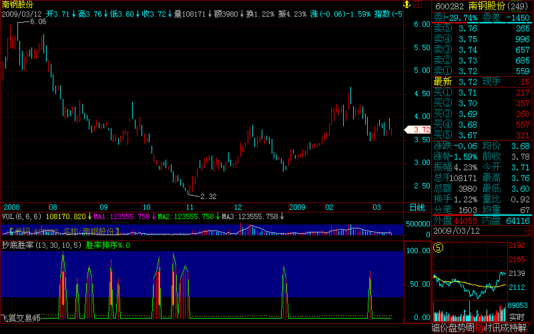The height and width of the screenshot is (334, 534).
Task: Click the 买① 3.71 order row
Action: coord(481,93)
